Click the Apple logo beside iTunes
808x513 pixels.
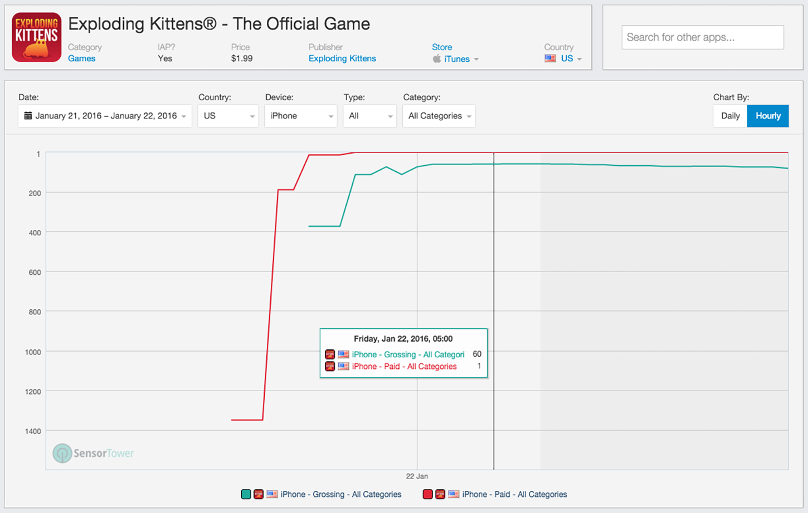point(437,58)
